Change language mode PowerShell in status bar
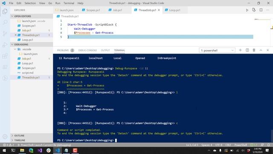Viewport: 273px width, 154px height. (x=241, y=145)
